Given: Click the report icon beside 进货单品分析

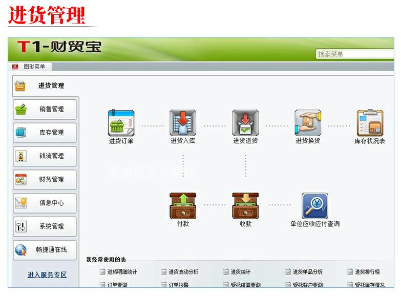Looking at the screenshot, I should click(x=288, y=272).
